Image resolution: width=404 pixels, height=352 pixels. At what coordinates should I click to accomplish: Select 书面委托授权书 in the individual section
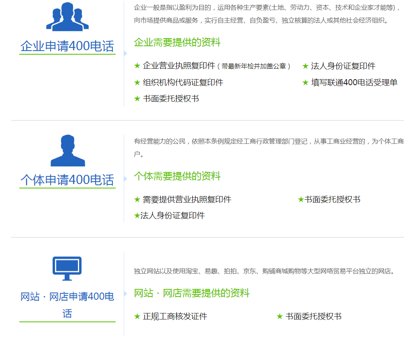point(333,199)
